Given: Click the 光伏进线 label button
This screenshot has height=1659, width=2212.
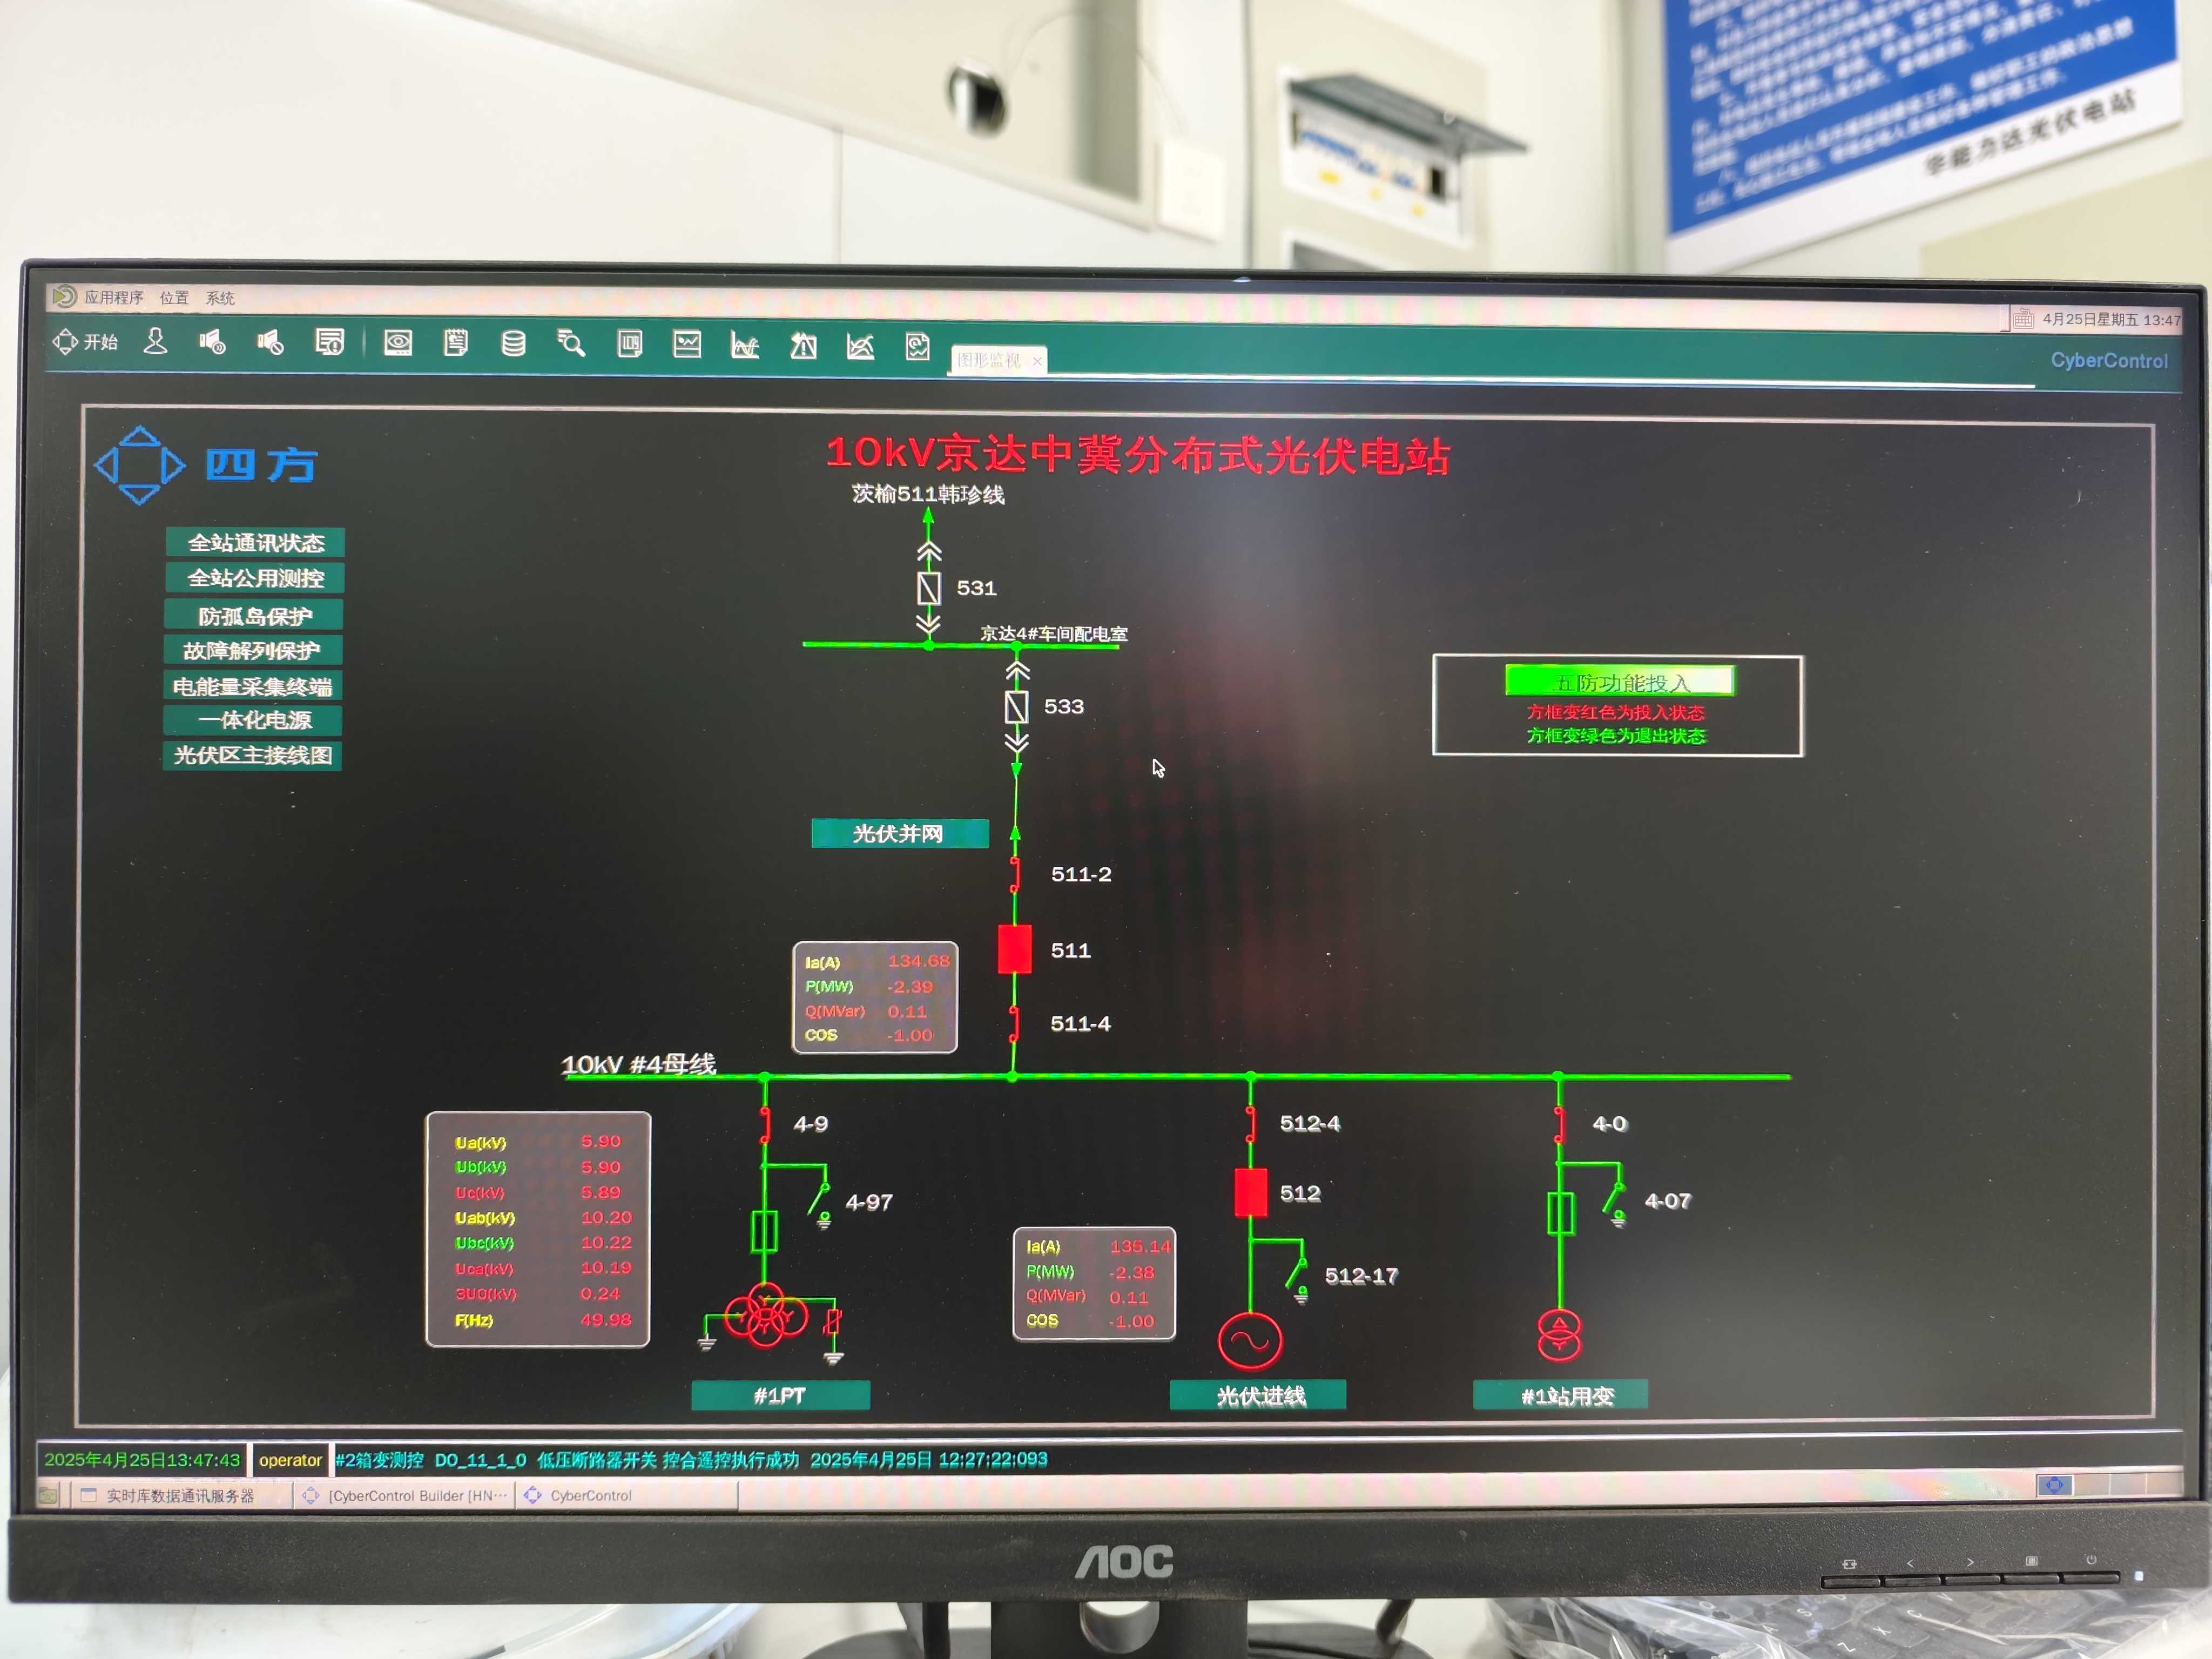Looking at the screenshot, I should 1259,1395.
